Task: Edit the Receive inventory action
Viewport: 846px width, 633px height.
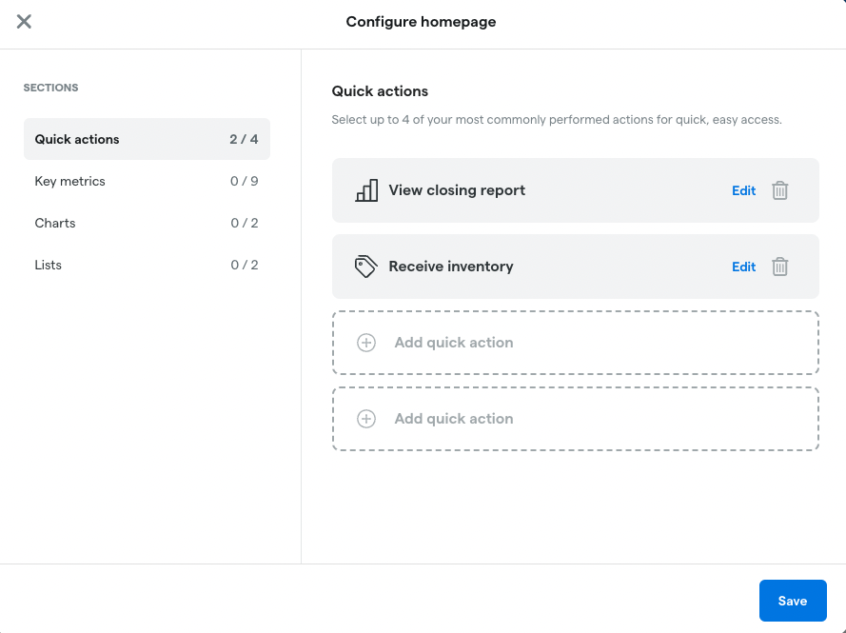Action: [743, 267]
